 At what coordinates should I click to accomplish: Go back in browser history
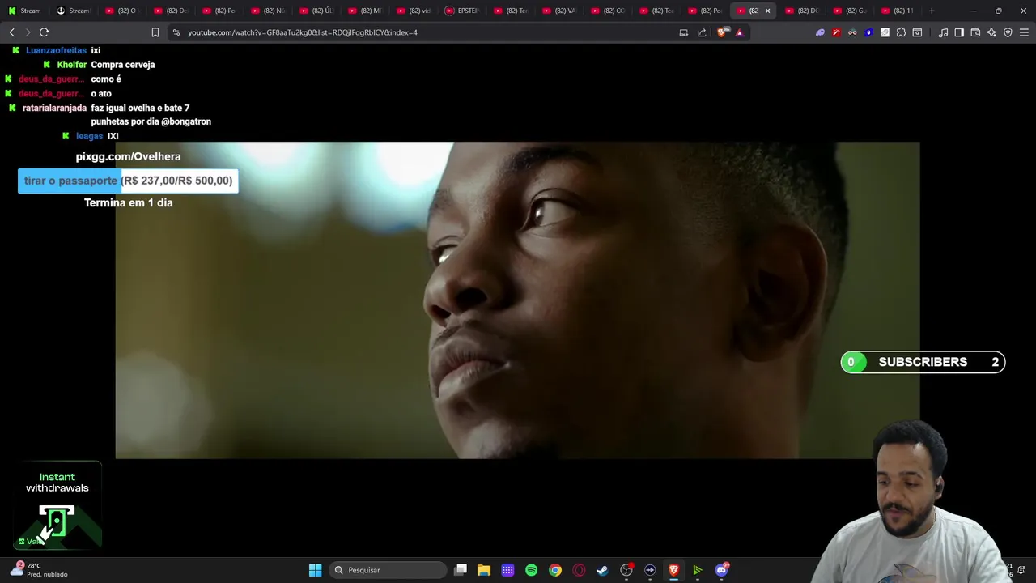tap(12, 32)
